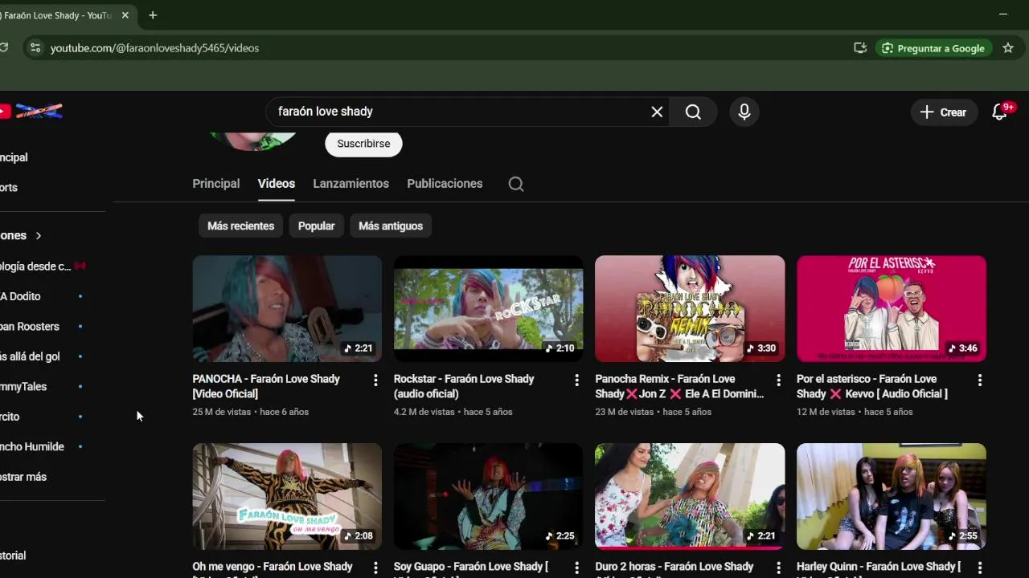Viewport: 1029px width, 578px height.
Task: Open Rockstar audio oficial thumbnail
Action: [x=488, y=309]
